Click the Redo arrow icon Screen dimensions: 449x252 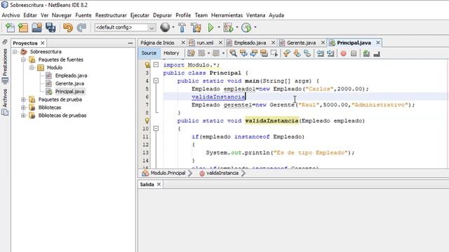[x=81, y=28]
